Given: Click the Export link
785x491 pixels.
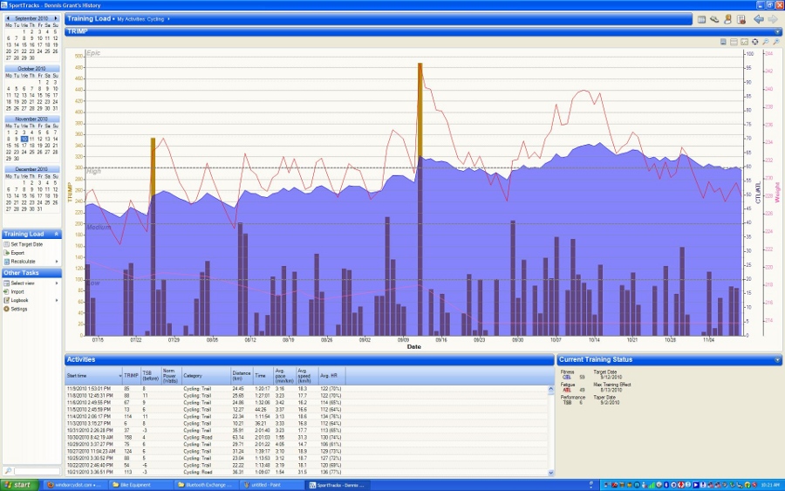Looking at the screenshot, I should coord(17,253).
